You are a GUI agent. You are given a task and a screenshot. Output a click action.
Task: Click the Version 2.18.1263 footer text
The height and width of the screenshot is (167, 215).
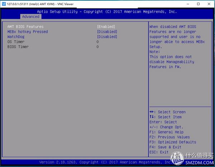pos(105,162)
